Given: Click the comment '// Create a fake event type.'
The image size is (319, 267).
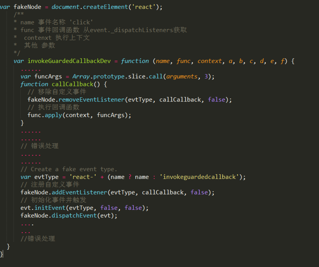Looking at the screenshot, I should [69, 169].
